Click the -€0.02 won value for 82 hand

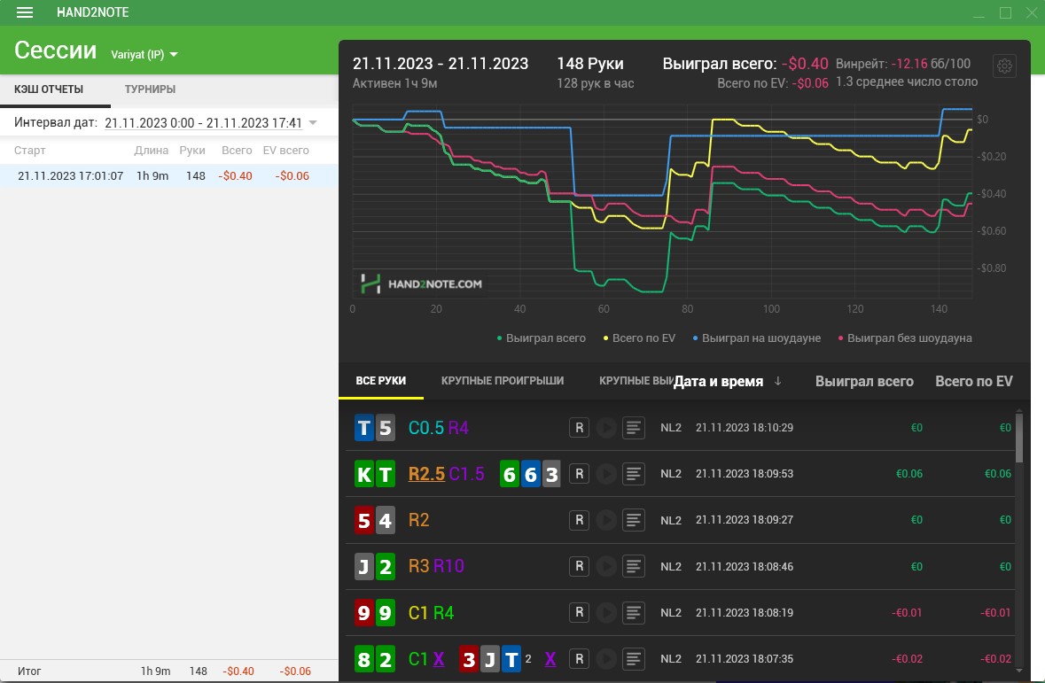[x=907, y=658]
